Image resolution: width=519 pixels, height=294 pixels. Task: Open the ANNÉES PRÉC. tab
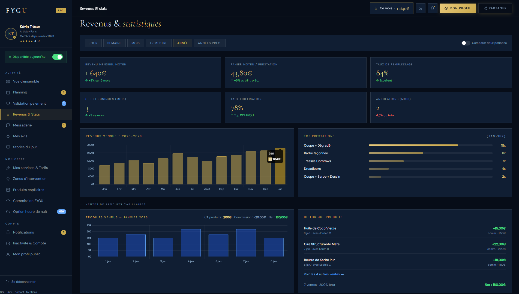pyautogui.click(x=209, y=43)
